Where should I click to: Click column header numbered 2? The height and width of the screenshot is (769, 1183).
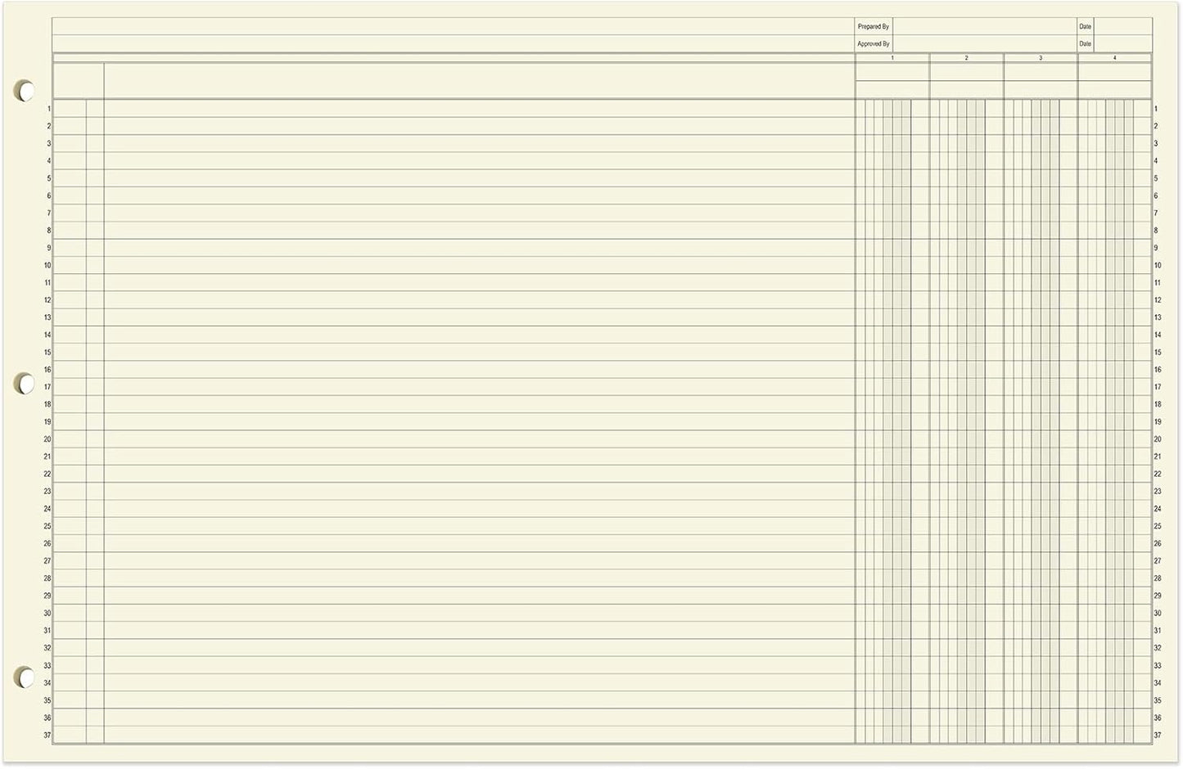tap(966, 57)
